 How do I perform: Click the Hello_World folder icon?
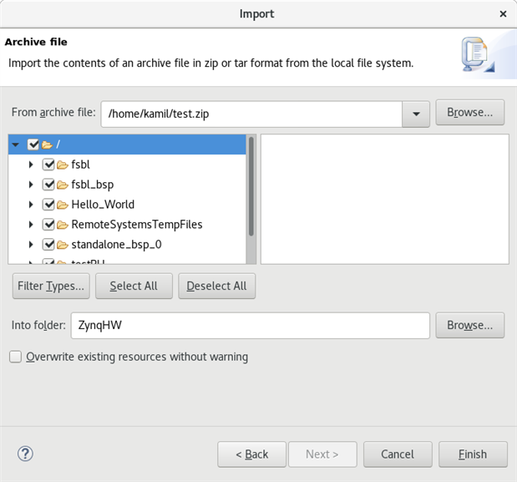coord(63,205)
